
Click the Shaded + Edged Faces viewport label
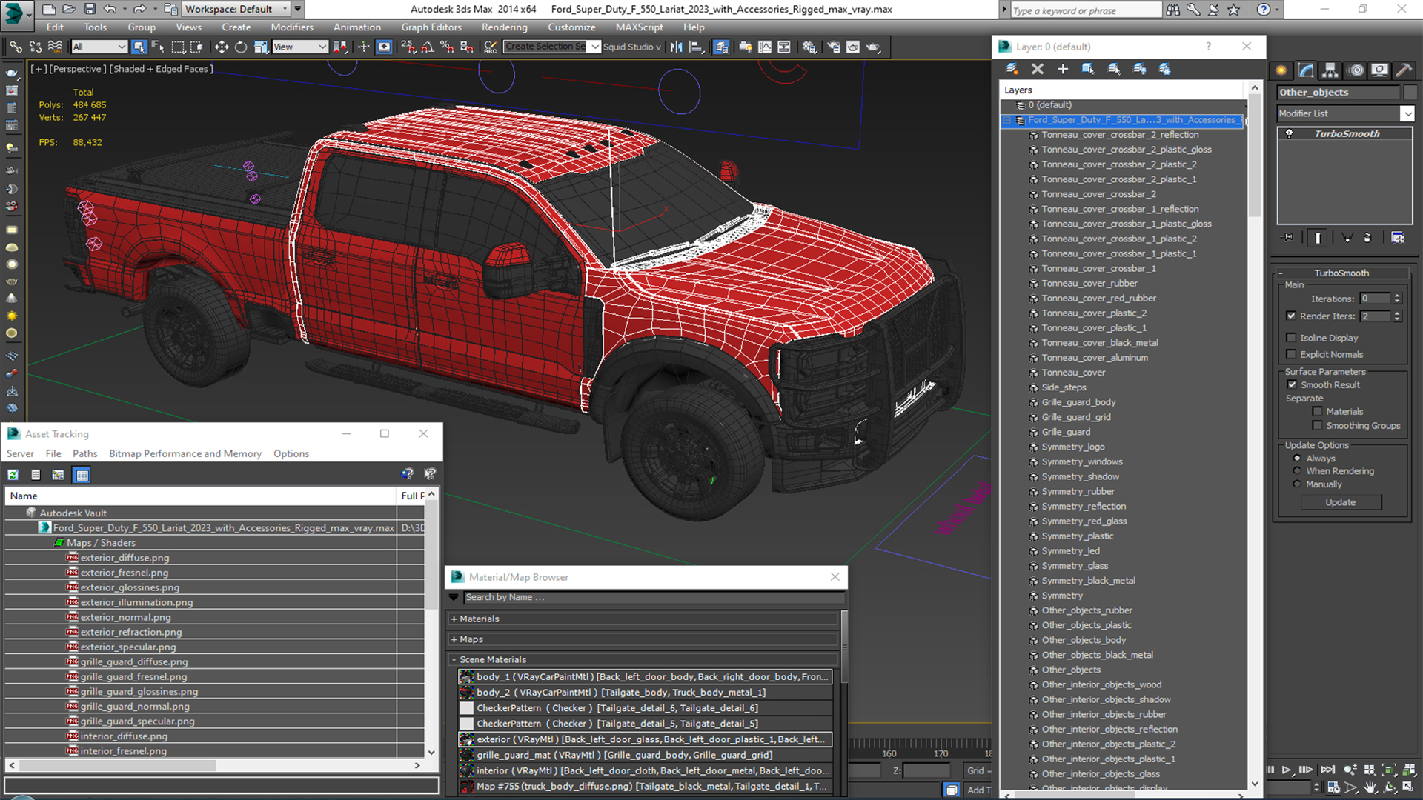162,69
